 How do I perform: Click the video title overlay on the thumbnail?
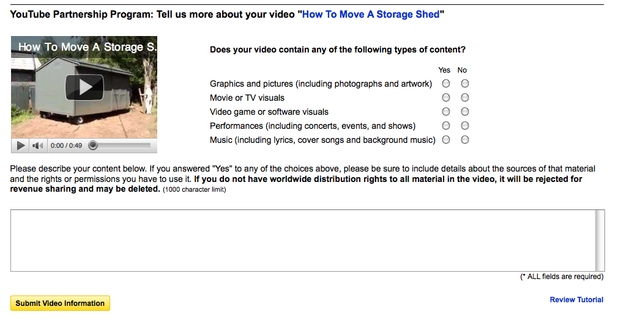click(87, 47)
